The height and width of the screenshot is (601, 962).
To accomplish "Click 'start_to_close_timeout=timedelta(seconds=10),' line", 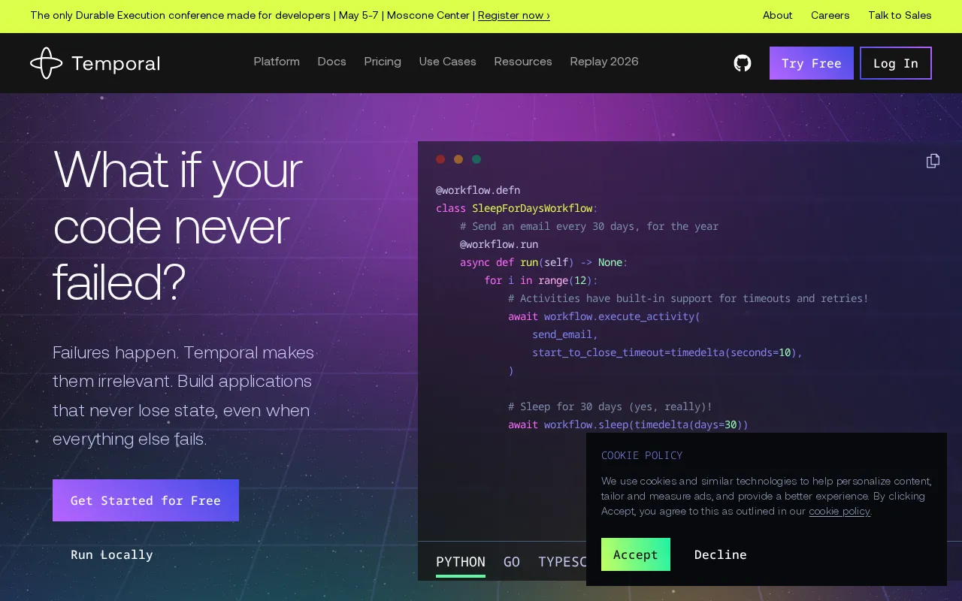I will click(667, 352).
